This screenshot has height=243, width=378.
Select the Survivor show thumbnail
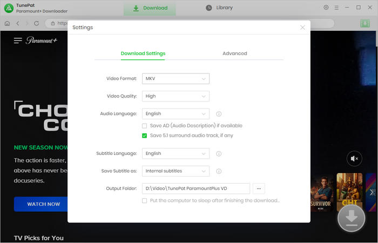[x=322, y=192]
